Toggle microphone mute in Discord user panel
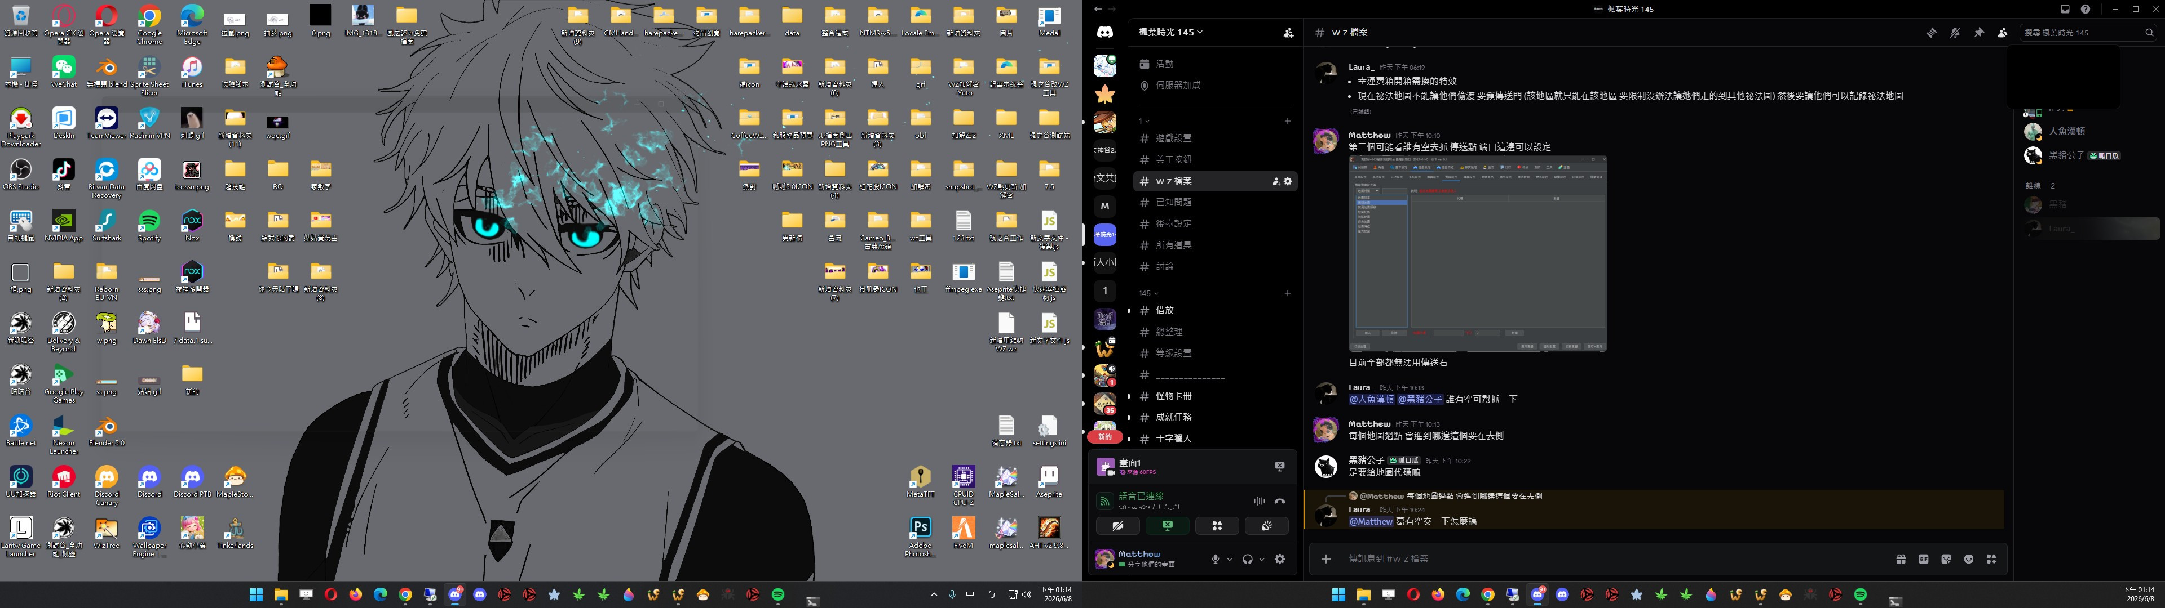 coord(1214,559)
